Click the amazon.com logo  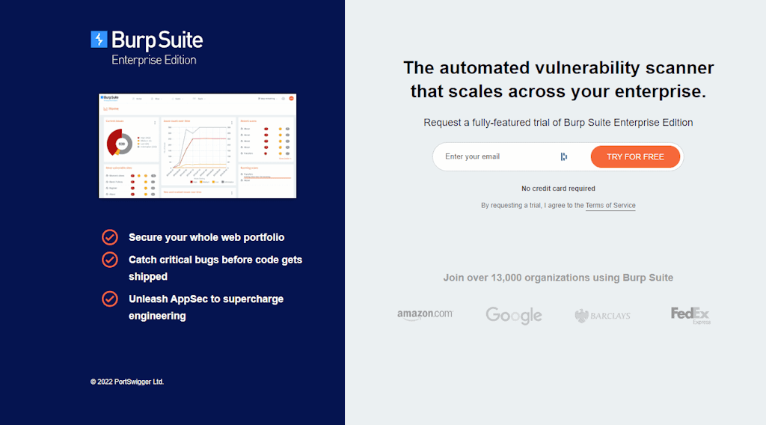click(x=425, y=314)
